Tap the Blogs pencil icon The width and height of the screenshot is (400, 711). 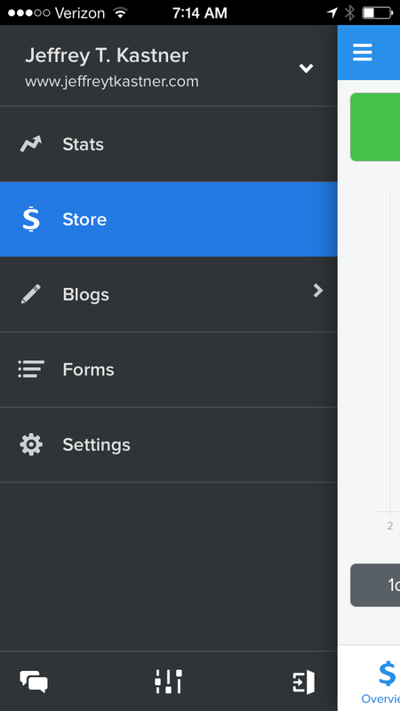pos(31,294)
